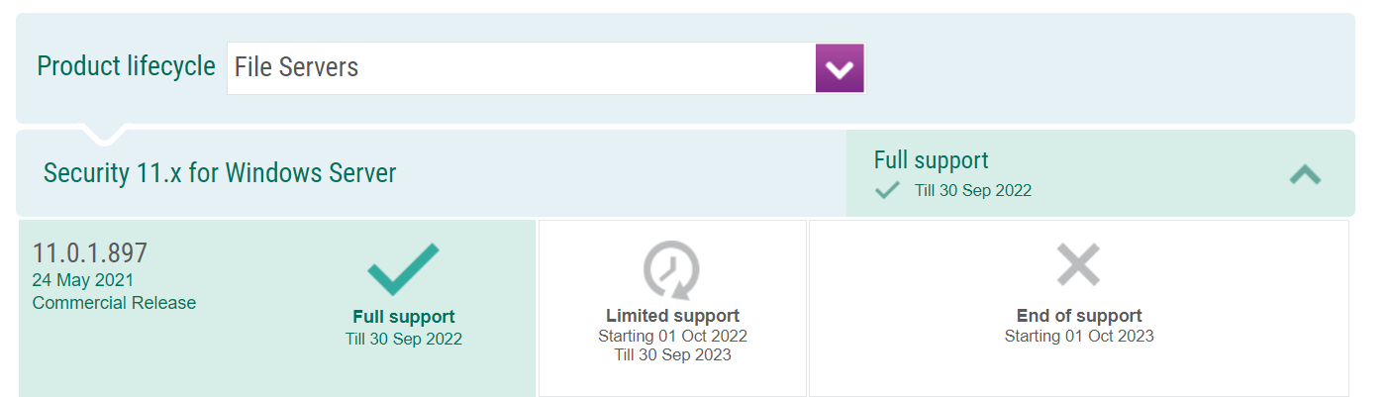Collapse the Security 11.x section chevron
Image resolution: width=1388 pixels, height=397 pixels.
point(1305,175)
